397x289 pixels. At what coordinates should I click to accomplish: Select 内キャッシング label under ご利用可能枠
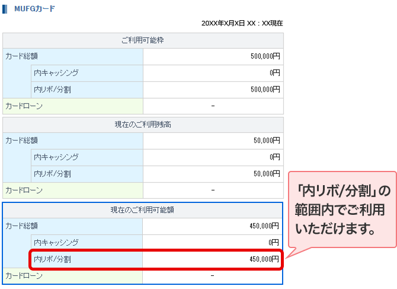pyautogui.click(x=56, y=73)
